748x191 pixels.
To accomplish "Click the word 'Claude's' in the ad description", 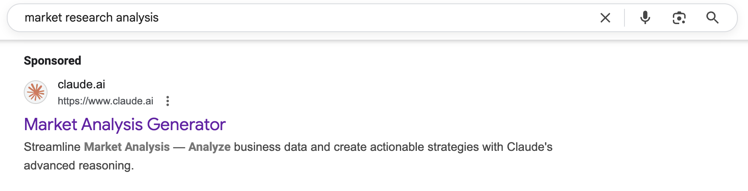I will [529, 147].
